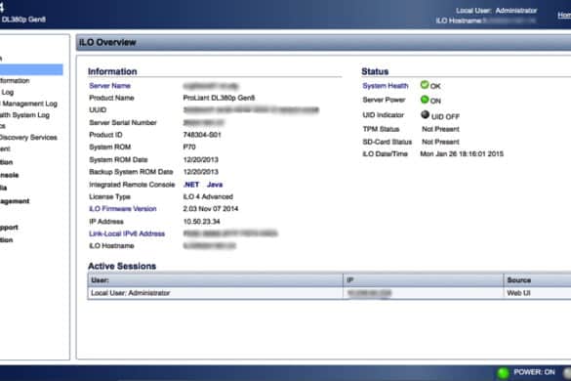Open the System Health link

pos(386,86)
